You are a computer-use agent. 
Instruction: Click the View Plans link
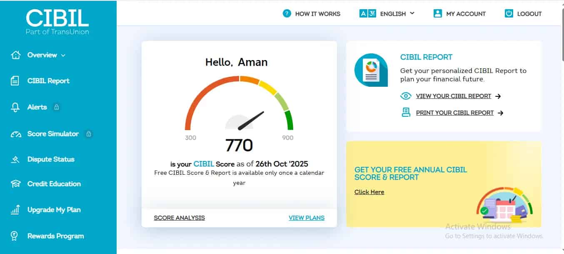coord(306,218)
